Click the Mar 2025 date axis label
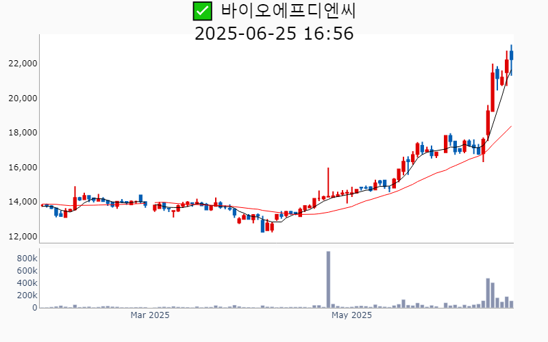 pos(150,315)
